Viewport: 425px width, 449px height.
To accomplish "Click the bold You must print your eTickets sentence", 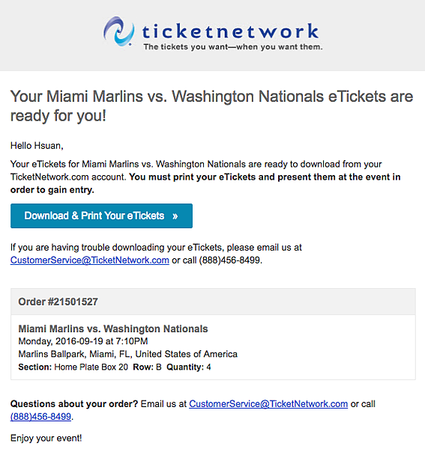I will (x=205, y=183).
